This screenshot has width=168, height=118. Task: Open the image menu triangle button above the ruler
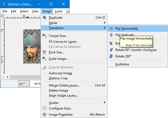[x=3, y=16]
